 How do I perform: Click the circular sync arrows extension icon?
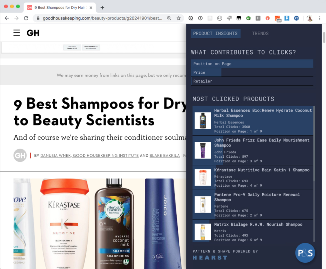tap(191, 18)
